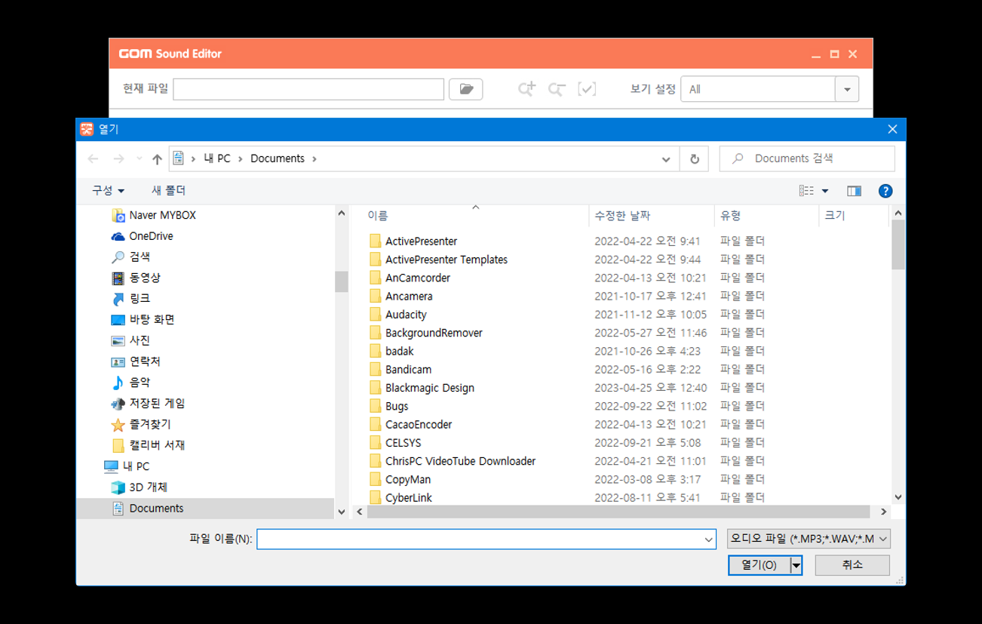
Task: Select the CELSYS folder
Action: [404, 443]
